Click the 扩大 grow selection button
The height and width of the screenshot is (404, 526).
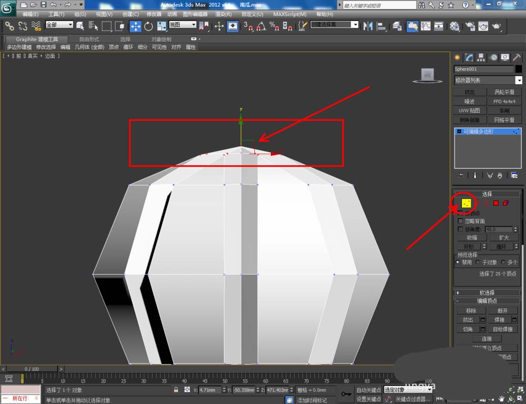point(503,238)
